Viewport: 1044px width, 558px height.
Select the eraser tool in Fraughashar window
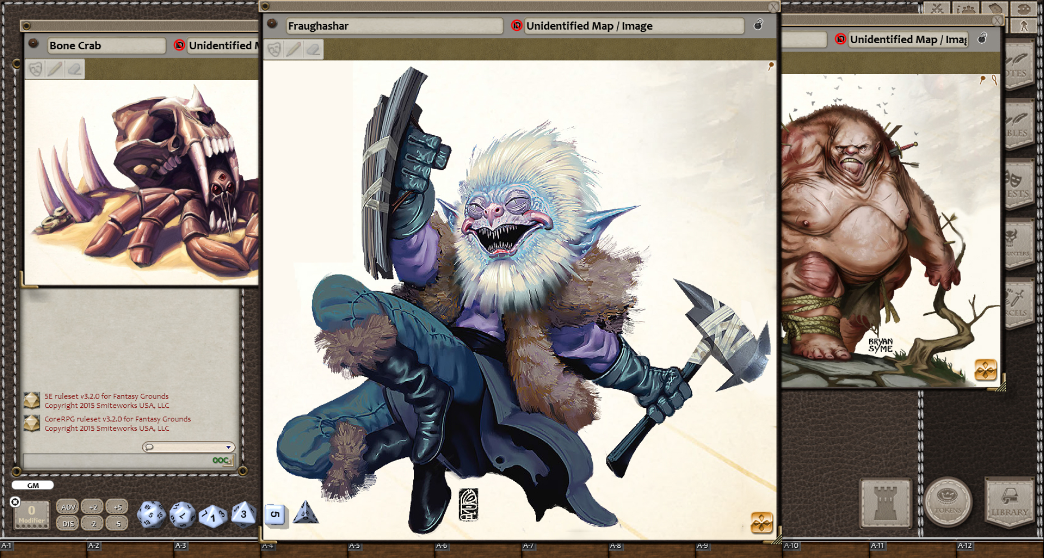tap(313, 49)
